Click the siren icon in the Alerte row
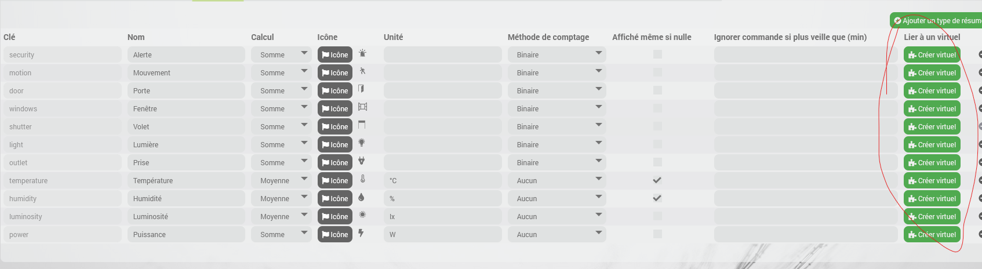The height and width of the screenshot is (269, 982). 362,53
